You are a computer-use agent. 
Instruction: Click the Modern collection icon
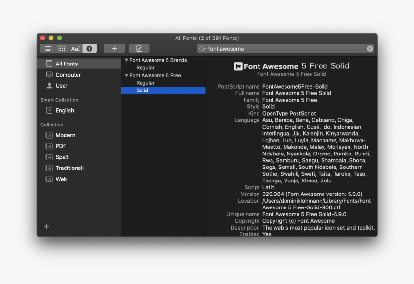49,135
